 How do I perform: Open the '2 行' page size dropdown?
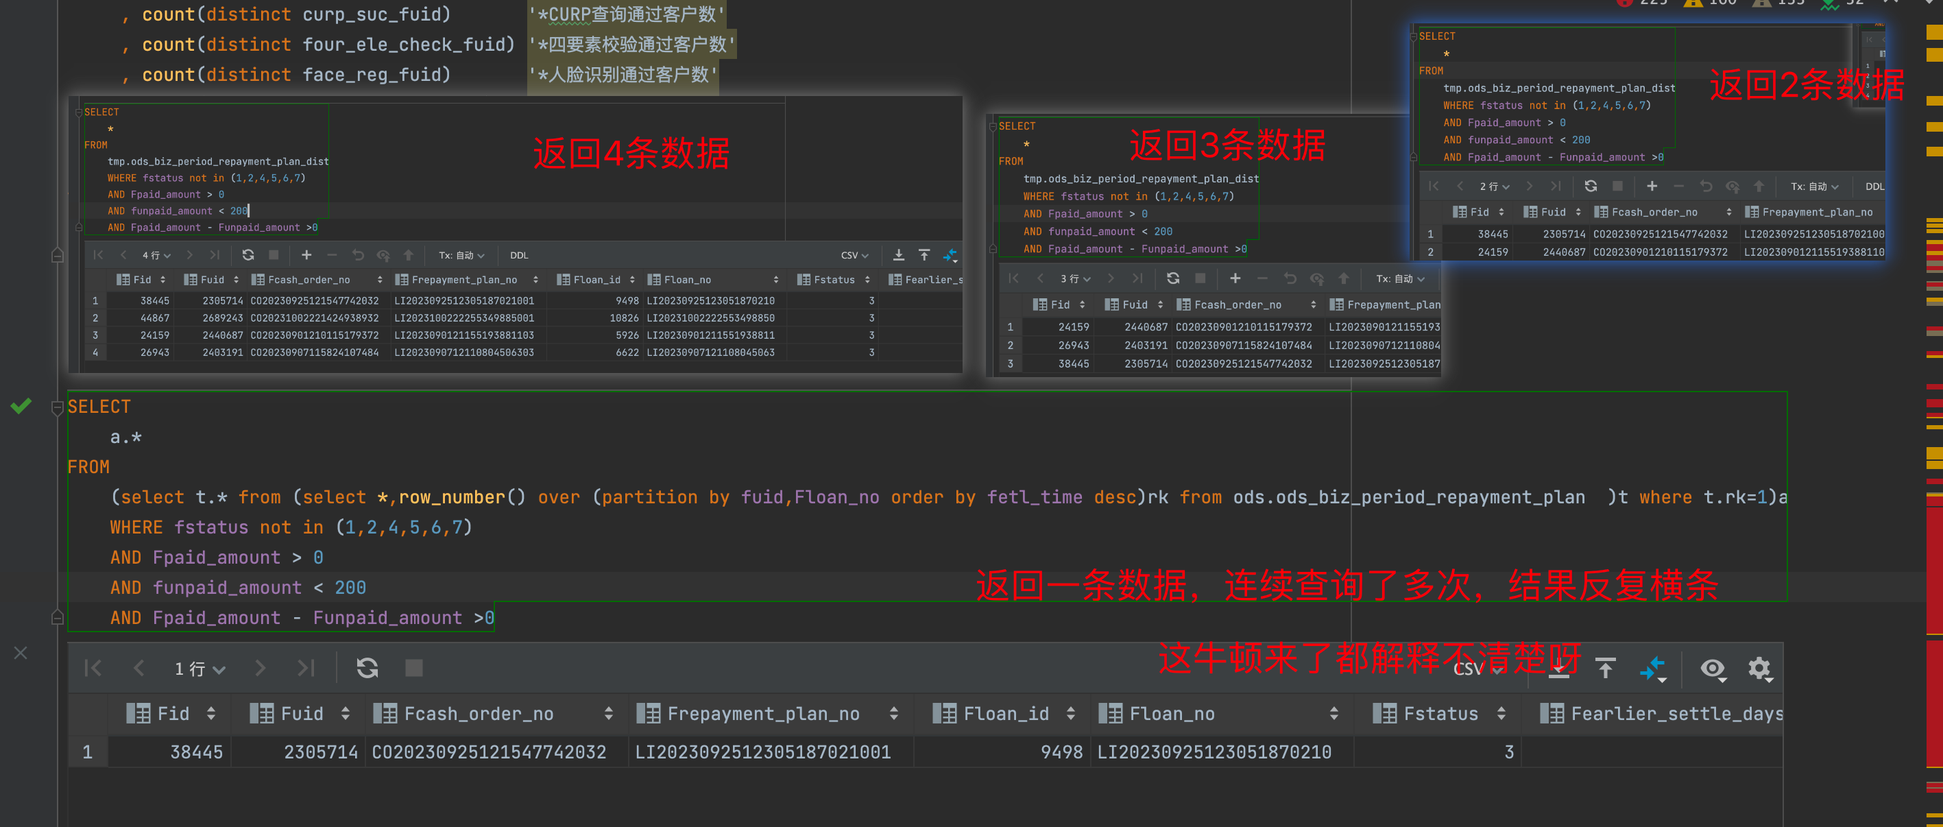[x=1494, y=186]
